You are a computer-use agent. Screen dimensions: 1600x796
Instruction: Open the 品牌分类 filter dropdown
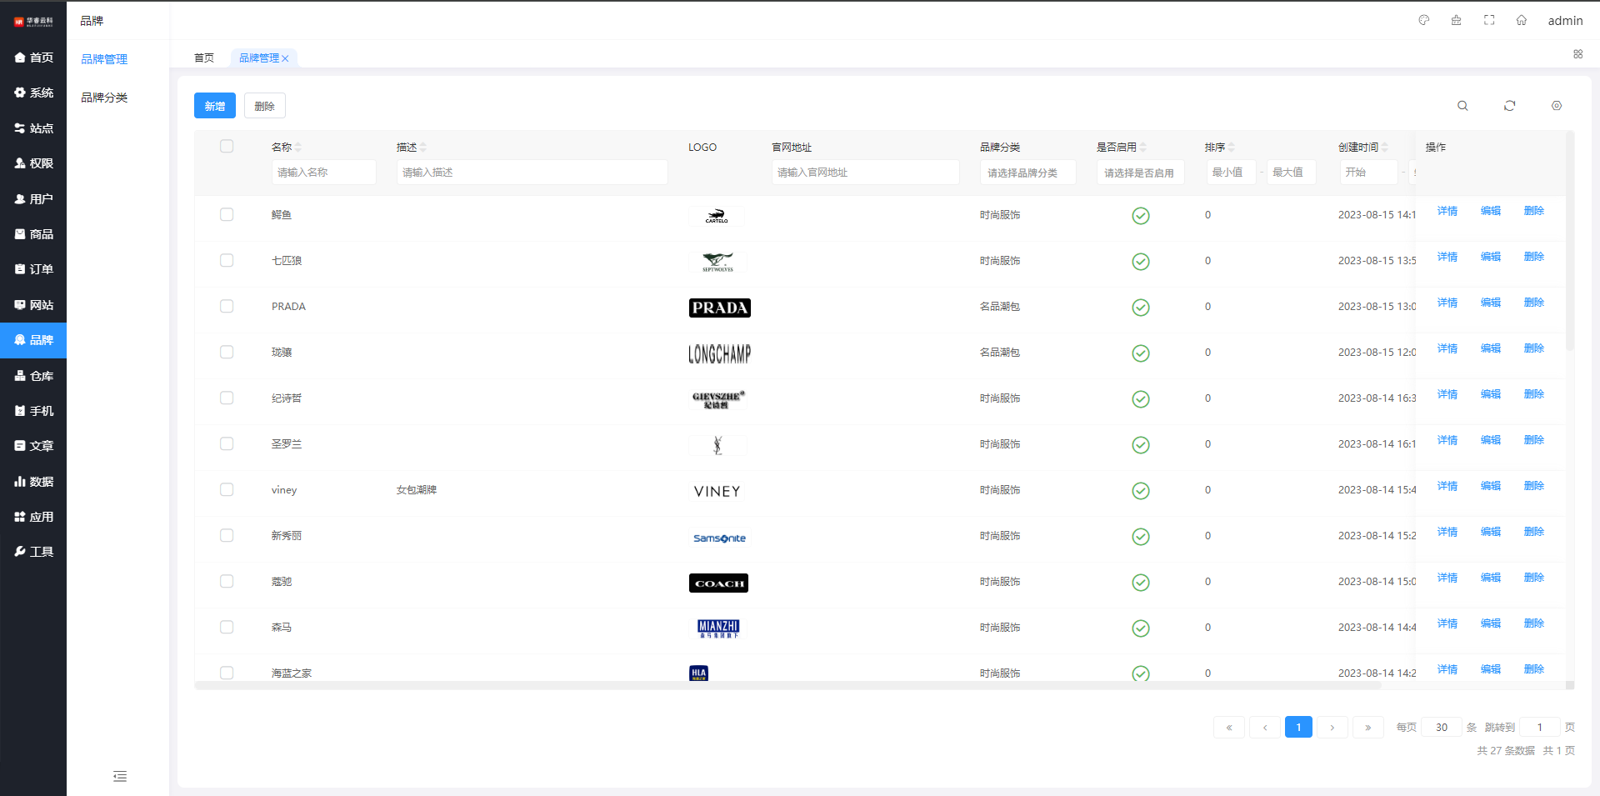click(1027, 173)
